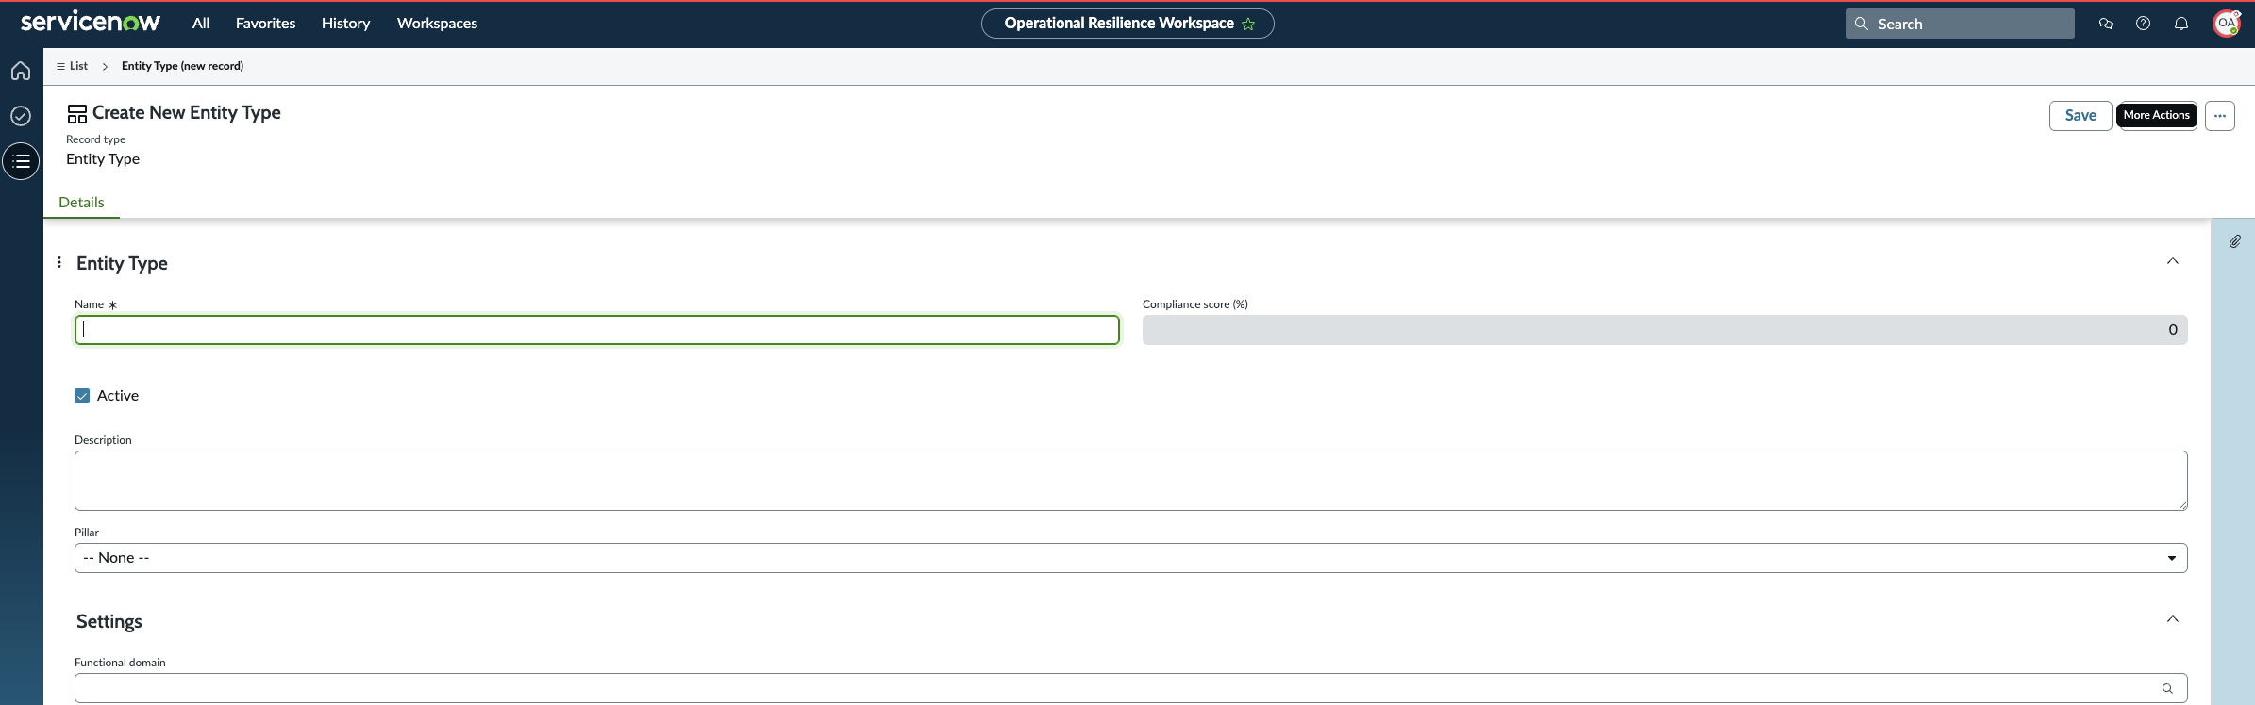Click Entity Type (new record) breadcrumb
The height and width of the screenshot is (705, 2255).
click(182, 66)
